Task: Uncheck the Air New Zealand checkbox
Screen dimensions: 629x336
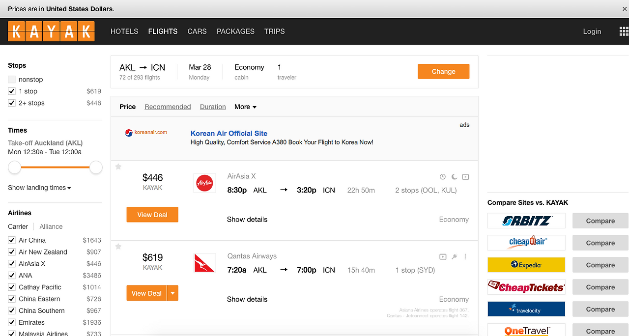Action: [12, 252]
